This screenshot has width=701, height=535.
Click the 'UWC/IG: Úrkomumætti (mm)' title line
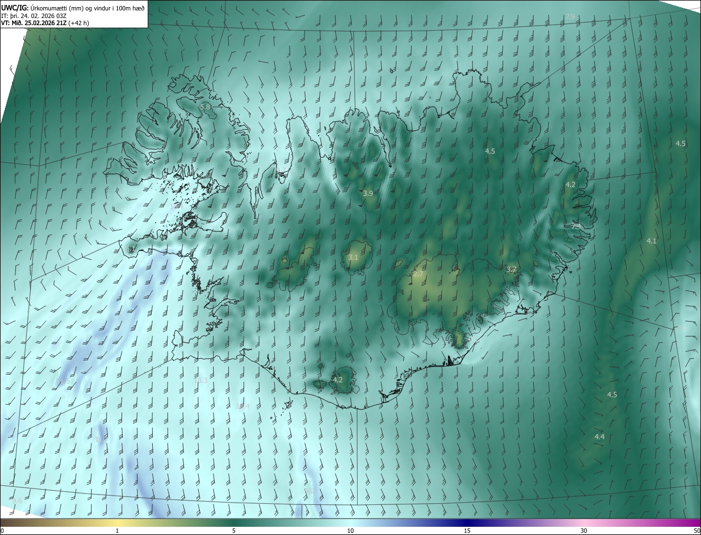[x=73, y=7]
